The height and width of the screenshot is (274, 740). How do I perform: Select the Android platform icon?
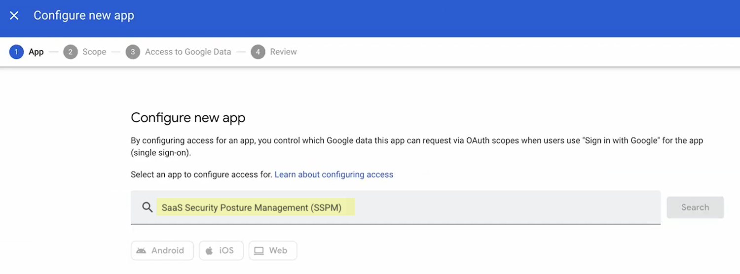click(141, 251)
